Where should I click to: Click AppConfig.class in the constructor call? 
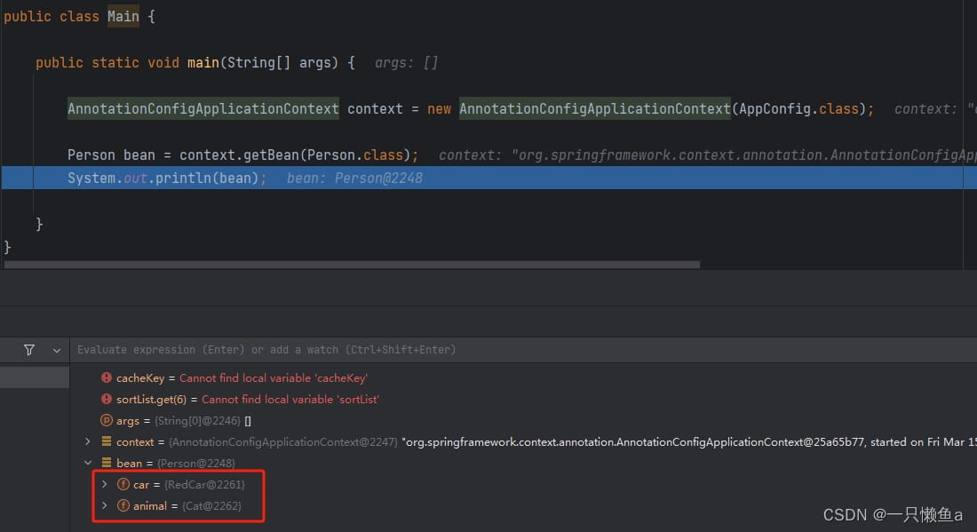click(x=798, y=109)
